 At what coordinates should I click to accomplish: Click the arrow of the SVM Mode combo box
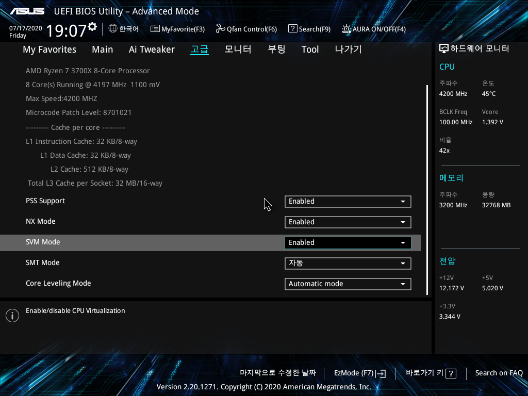(403, 243)
